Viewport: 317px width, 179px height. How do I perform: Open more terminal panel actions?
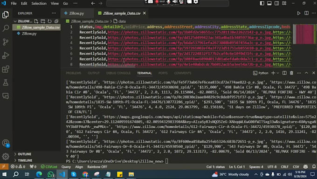pos(299,73)
